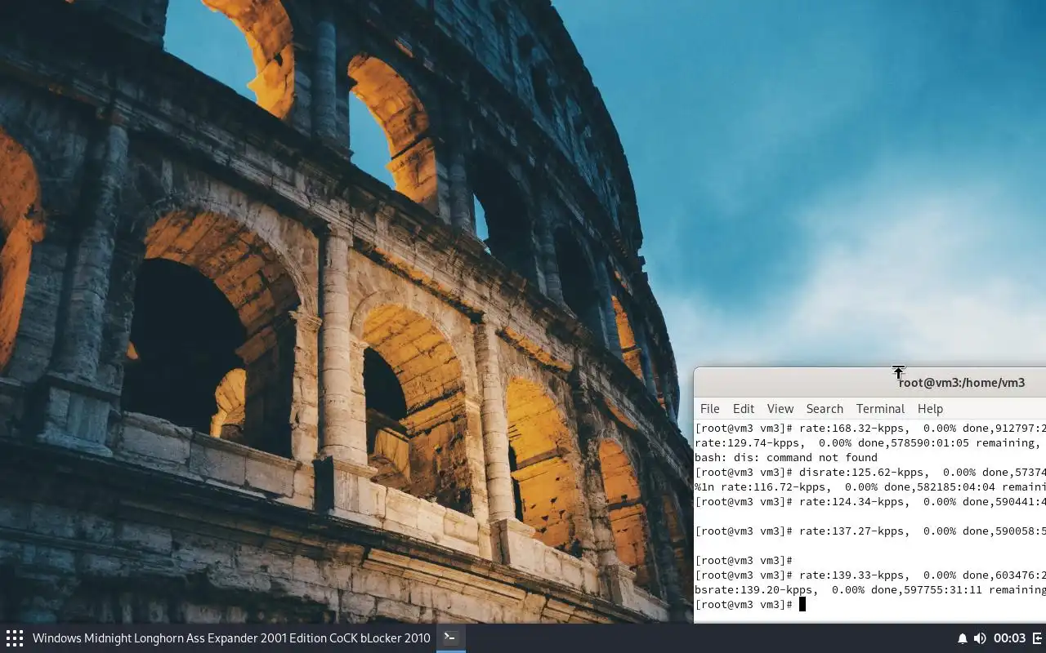Click the last terminal prompt with cursor
The image size is (1046, 653).
750,605
